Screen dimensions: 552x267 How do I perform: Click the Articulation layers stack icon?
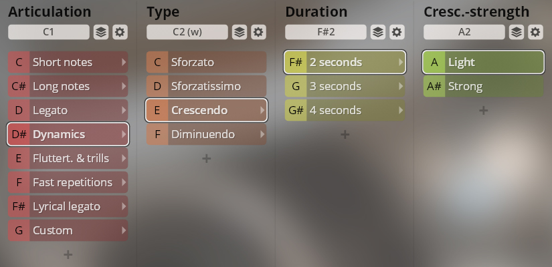[101, 32]
